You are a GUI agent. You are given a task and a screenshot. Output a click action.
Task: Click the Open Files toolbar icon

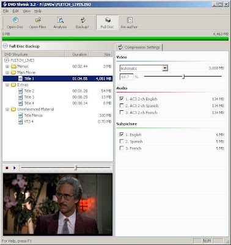[x=38, y=20]
